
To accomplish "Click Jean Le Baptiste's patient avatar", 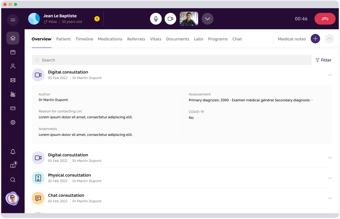I will tap(34, 19).
